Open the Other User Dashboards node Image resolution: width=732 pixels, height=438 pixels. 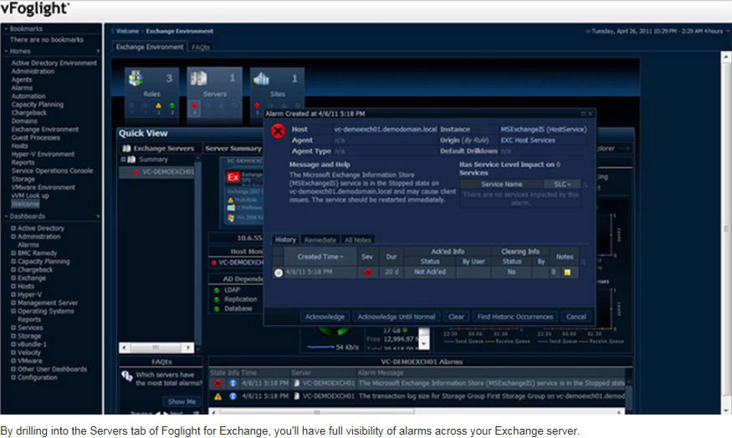[x=52, y=369]
